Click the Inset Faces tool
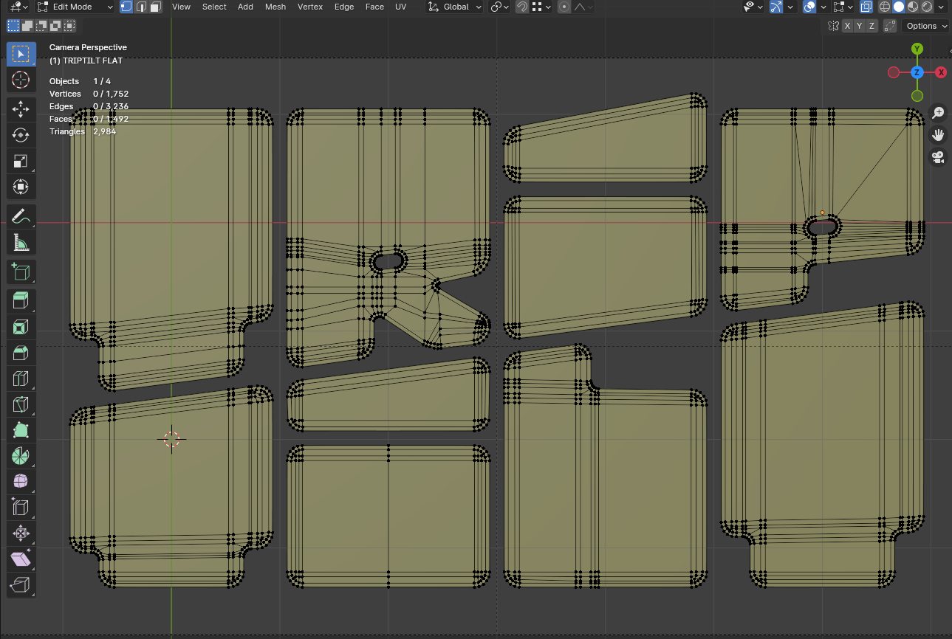Image resolution: width=952 pixels, height=639 pixels. point(21,327)
